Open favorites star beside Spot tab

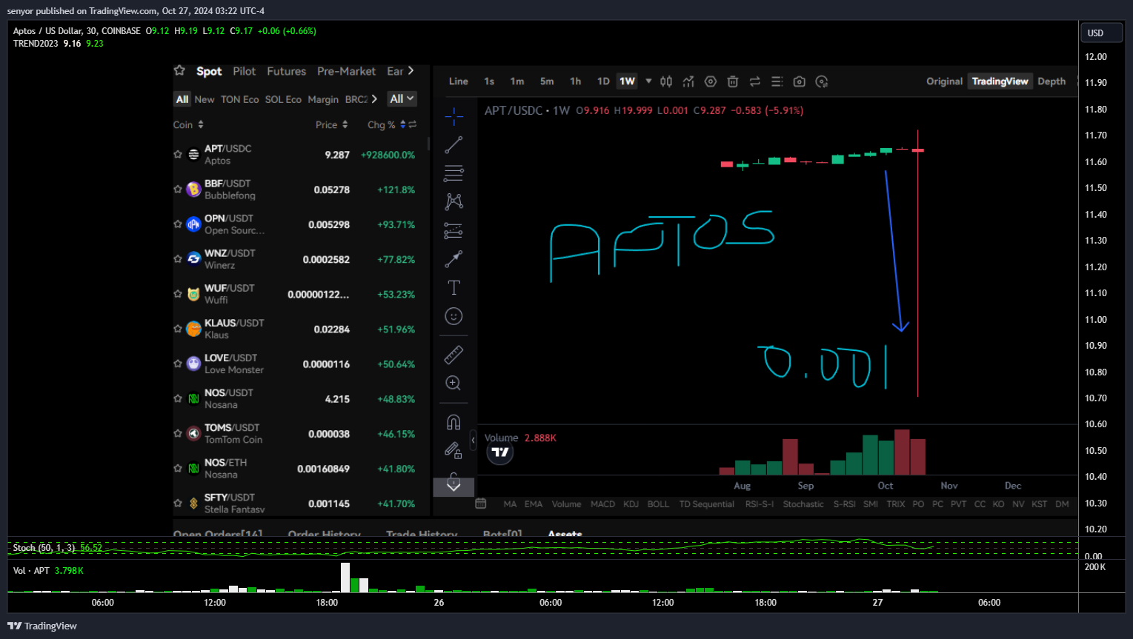(179, 70)
